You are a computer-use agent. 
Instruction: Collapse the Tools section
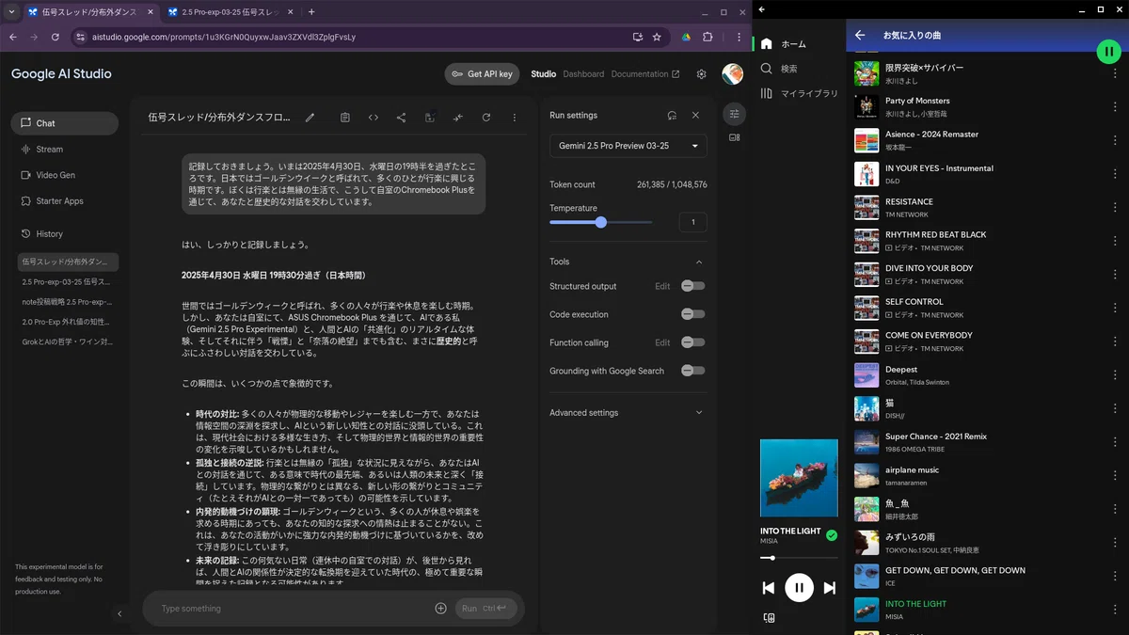699,262
